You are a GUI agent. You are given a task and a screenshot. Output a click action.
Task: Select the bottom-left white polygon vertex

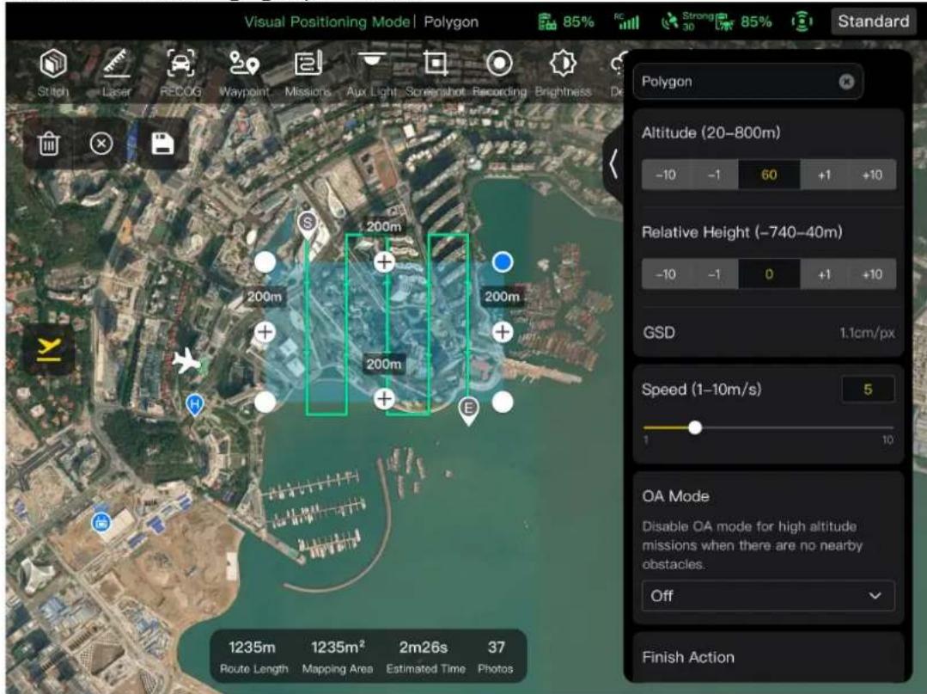pos(265,402)
